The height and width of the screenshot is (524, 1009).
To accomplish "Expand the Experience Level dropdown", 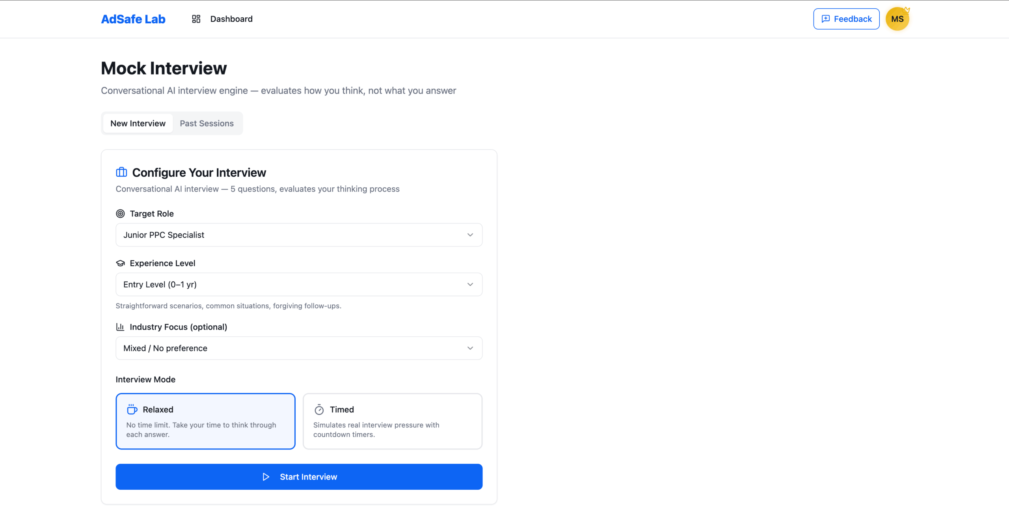I will pyautogui.click(x=299, y=285).
